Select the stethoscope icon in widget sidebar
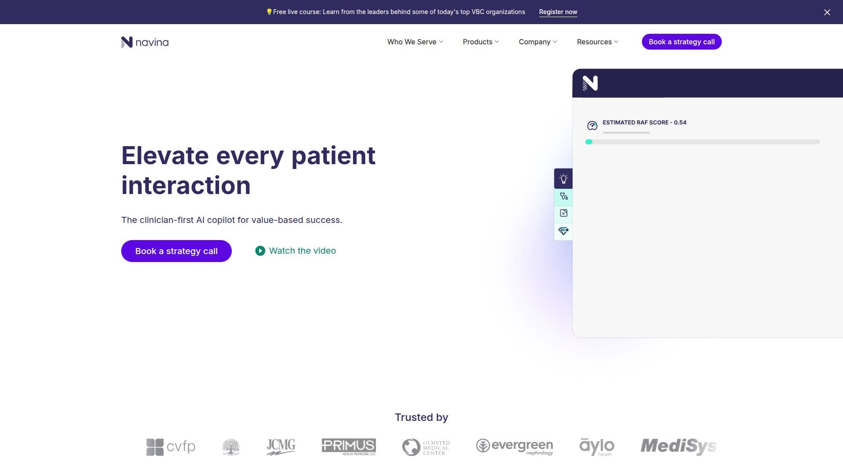 [564, 196]
